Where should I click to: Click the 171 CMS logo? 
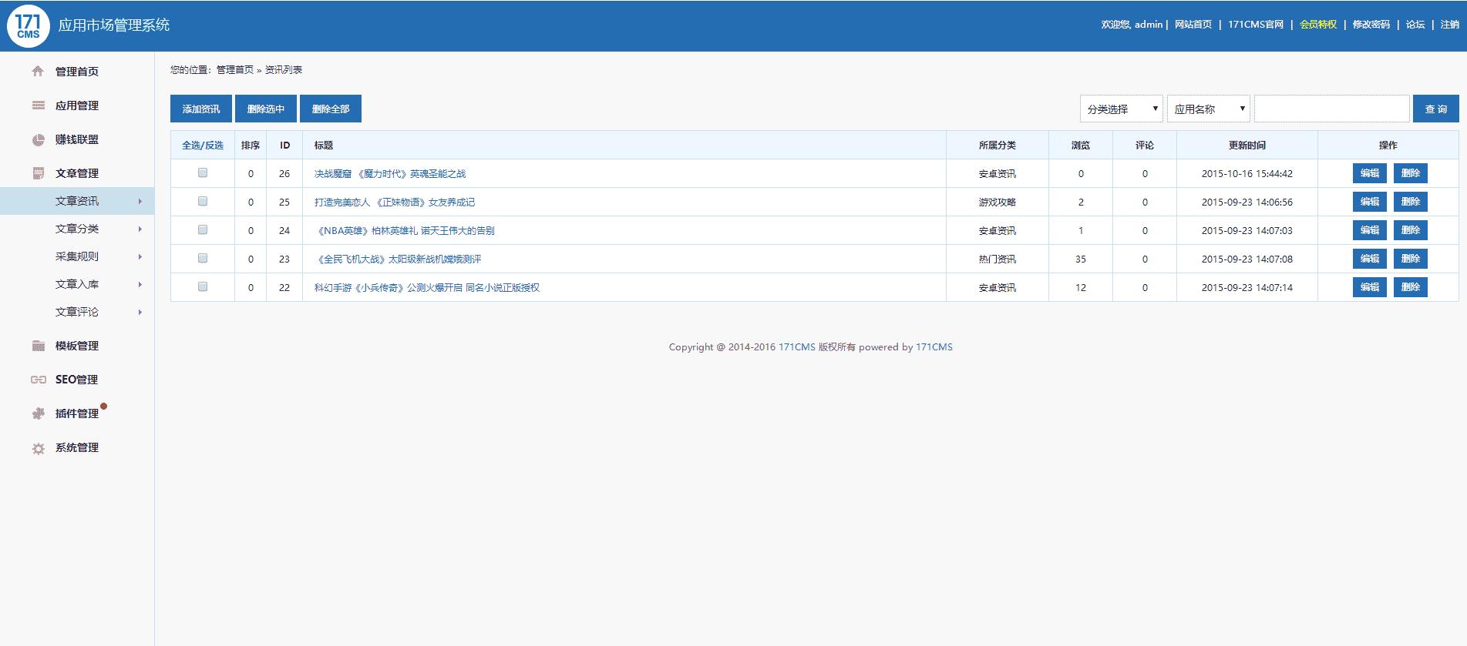coord(29,25)
